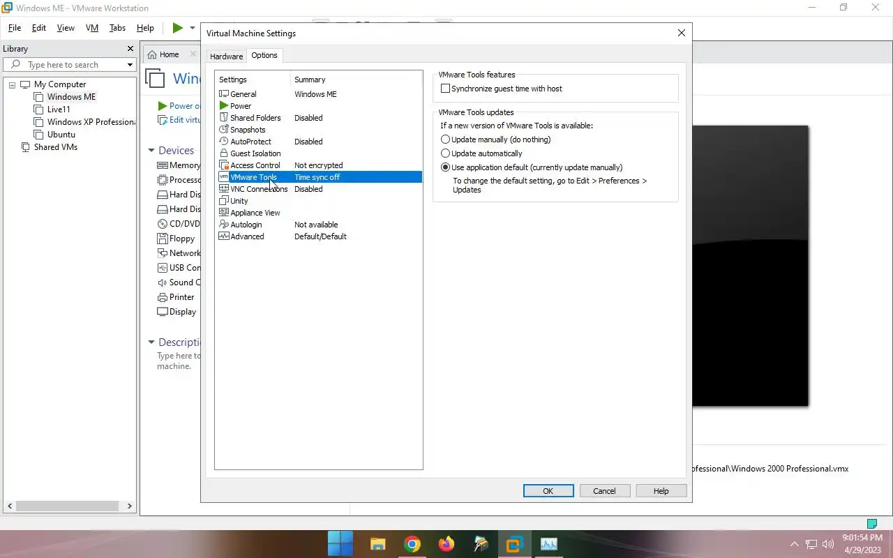
Task: Open the library search dropdown arrow
Action: [130, 65]
